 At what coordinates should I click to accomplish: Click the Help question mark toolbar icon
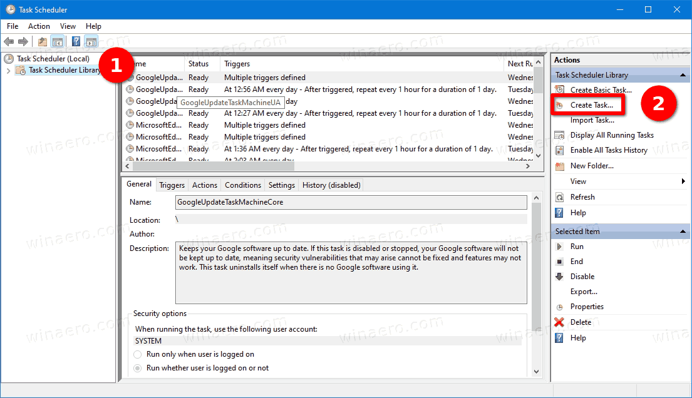coord(76,41)
